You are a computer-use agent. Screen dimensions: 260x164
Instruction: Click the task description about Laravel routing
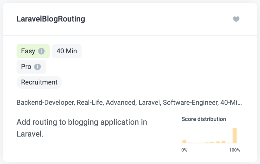click(82, 128)
